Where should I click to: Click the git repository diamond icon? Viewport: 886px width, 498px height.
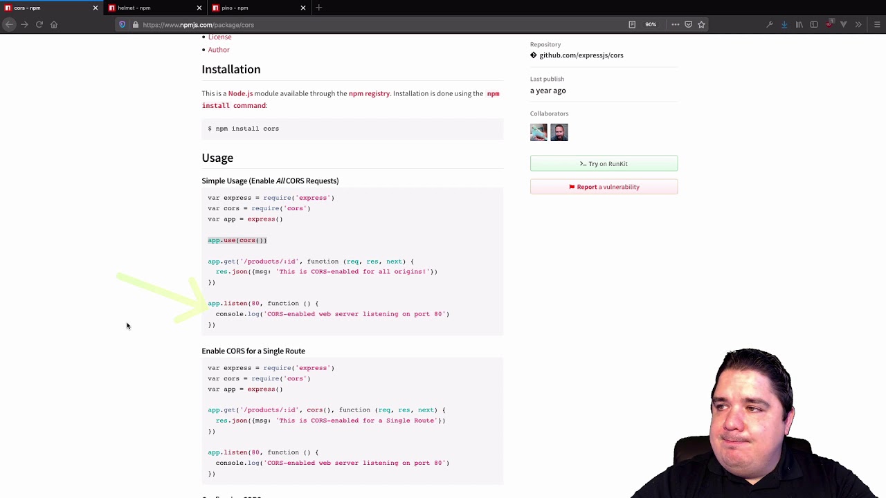pyautogui.click(x=534, y=55)
